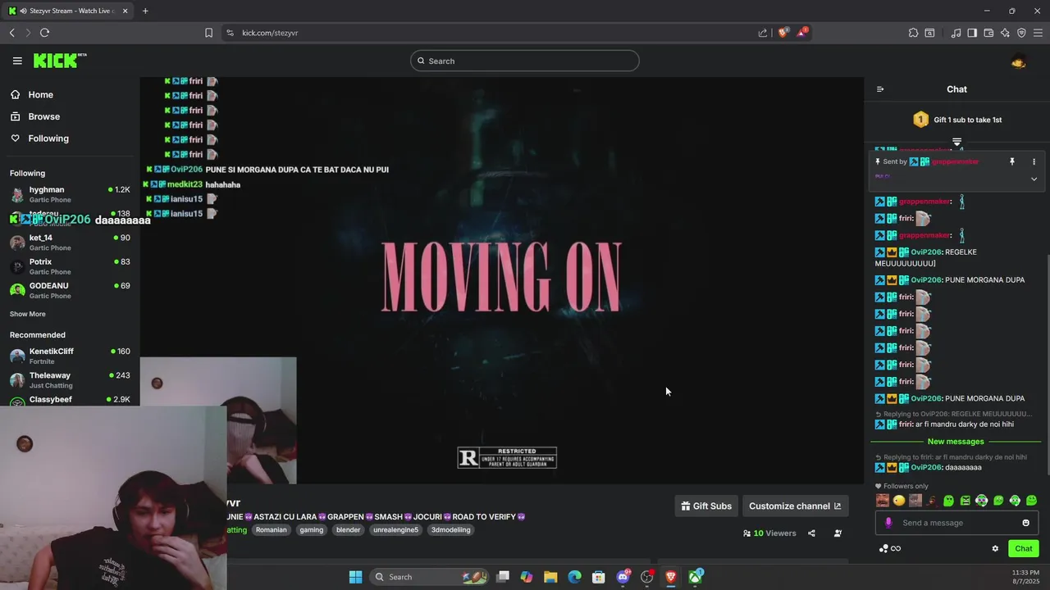Click the purple microphone icon in message box
This screenshot has height=590, width=1050.
click(888, 523)
